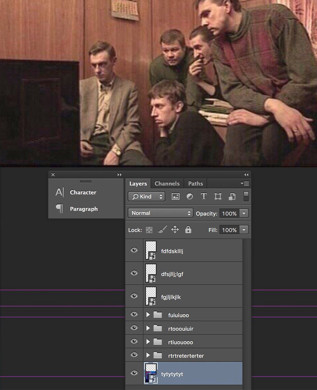Filter layers by smart object icon
The height and width of the screenshot is (390, 317).
coord(232,197)
